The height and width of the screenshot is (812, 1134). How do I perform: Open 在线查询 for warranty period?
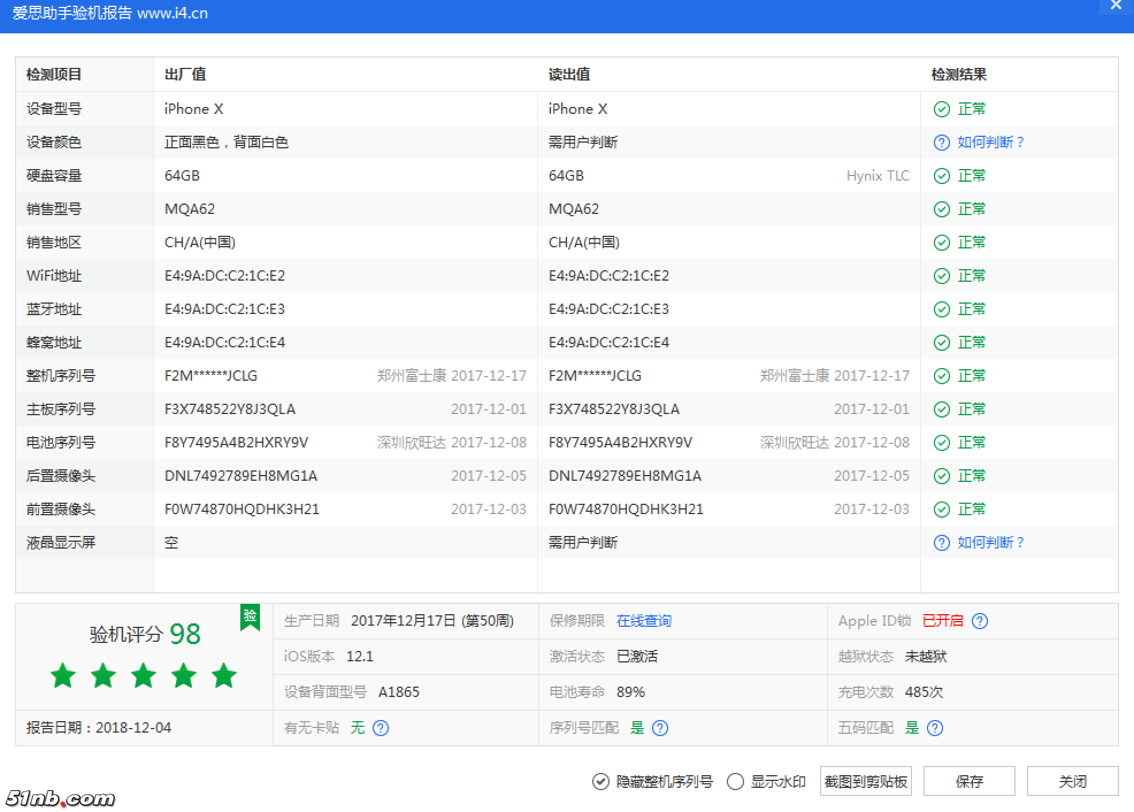coord(643,621)
